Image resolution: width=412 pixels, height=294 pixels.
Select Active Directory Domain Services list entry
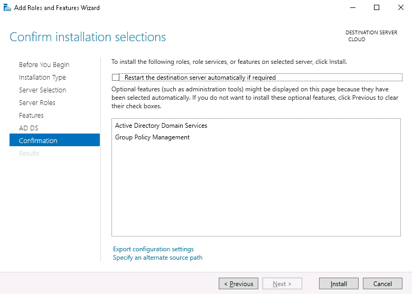pyautogui.click(x=161, y=126)
